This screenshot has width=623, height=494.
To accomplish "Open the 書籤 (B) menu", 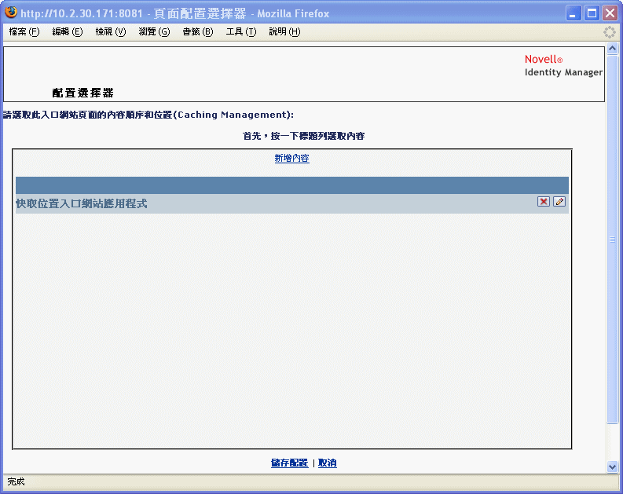I will click(x=198, y=31).
